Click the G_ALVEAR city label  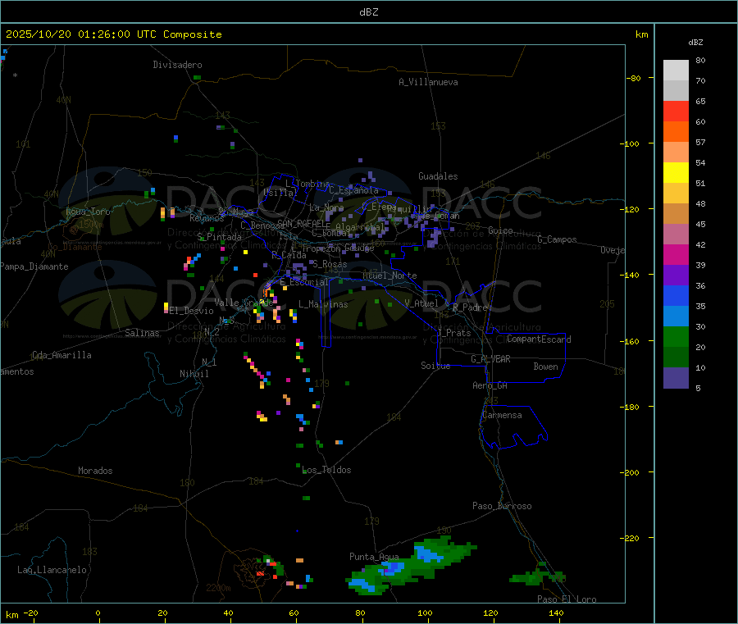click(x=490, y=359)
